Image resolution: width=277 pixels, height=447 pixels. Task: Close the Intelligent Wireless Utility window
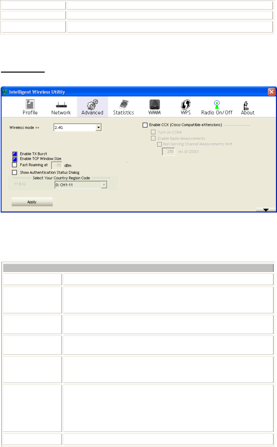pos(272,92)
